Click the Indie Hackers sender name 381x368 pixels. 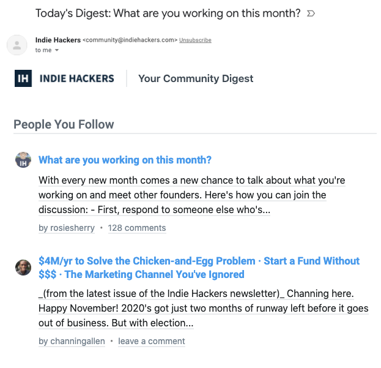(58, 40)
